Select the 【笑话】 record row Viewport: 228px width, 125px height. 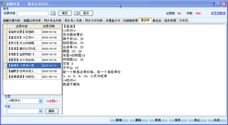(32, 49)
